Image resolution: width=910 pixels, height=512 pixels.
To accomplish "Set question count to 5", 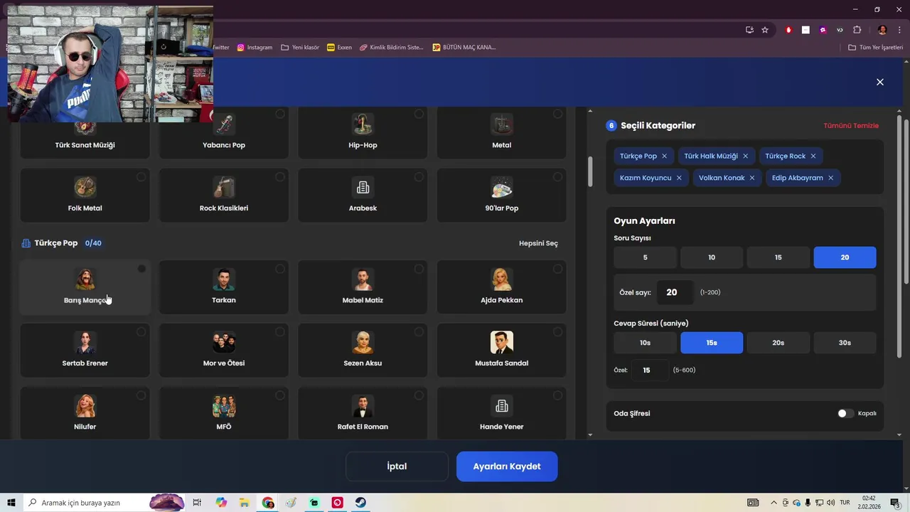I will pos(645,257).
